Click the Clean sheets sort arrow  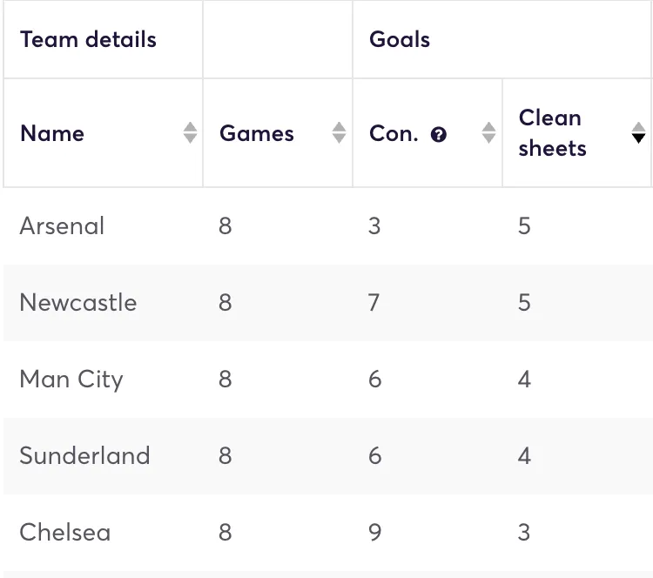point(639,133)
